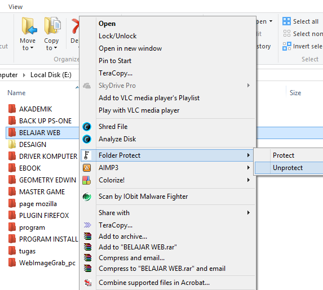Expand the SkyDrive Pro submenu arrow
323x290 pixels.
click(249, 86)
